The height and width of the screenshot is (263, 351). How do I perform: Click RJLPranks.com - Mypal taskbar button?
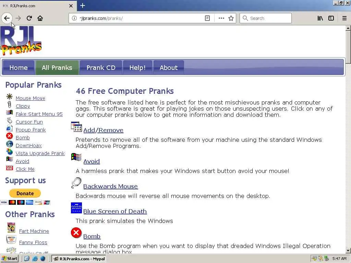point(79,259)
